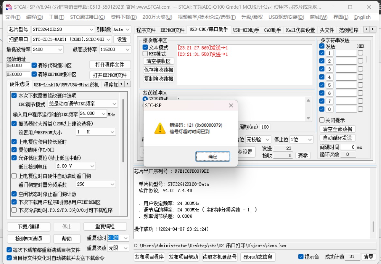Open the 编程(O) menu
The height and width of the screenshot is (264, 381).
[x=34, y=17]
